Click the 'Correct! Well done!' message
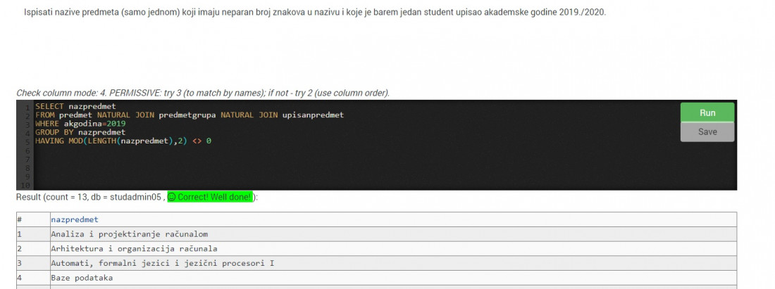 point(209,198)
